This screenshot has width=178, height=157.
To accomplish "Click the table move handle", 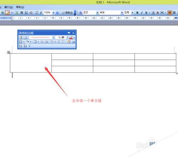I will pyautogui.click(x=9, y=52).
